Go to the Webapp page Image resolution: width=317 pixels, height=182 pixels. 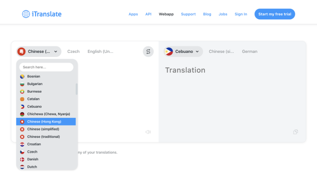click(166, 14)
